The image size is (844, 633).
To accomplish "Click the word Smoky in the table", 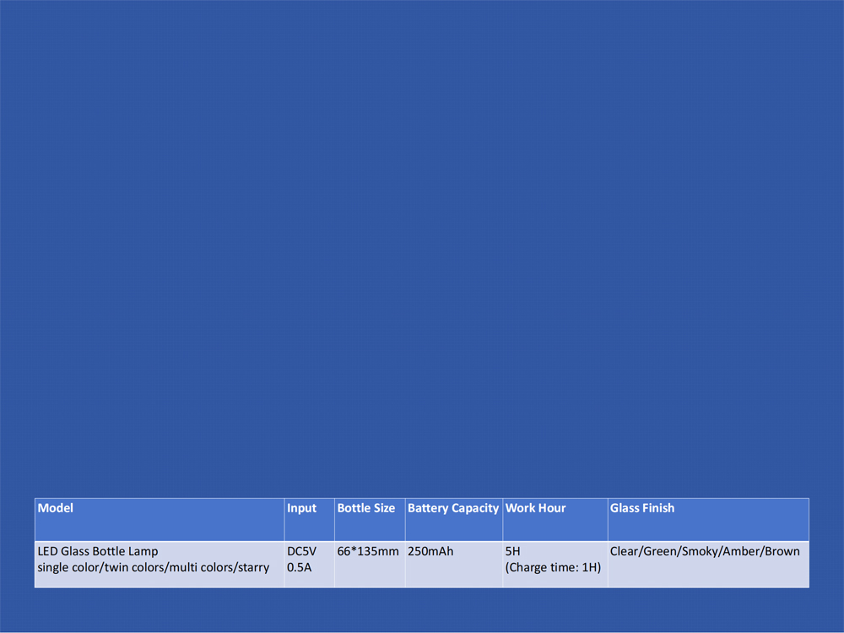I will (x=701, y=552).
